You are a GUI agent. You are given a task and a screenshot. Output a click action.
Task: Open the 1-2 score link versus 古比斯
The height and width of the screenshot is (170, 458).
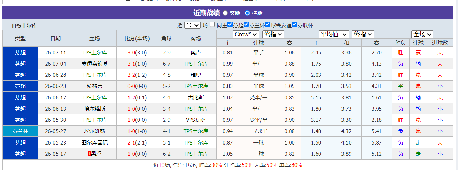(131, 98)
